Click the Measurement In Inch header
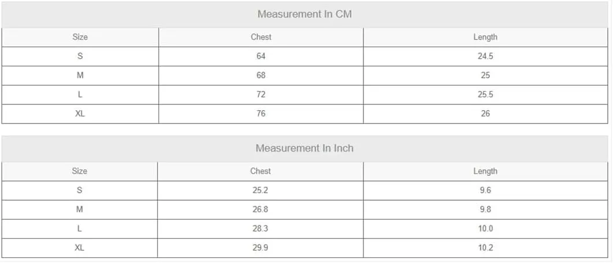613x263 pixels. tap(304, 148)
